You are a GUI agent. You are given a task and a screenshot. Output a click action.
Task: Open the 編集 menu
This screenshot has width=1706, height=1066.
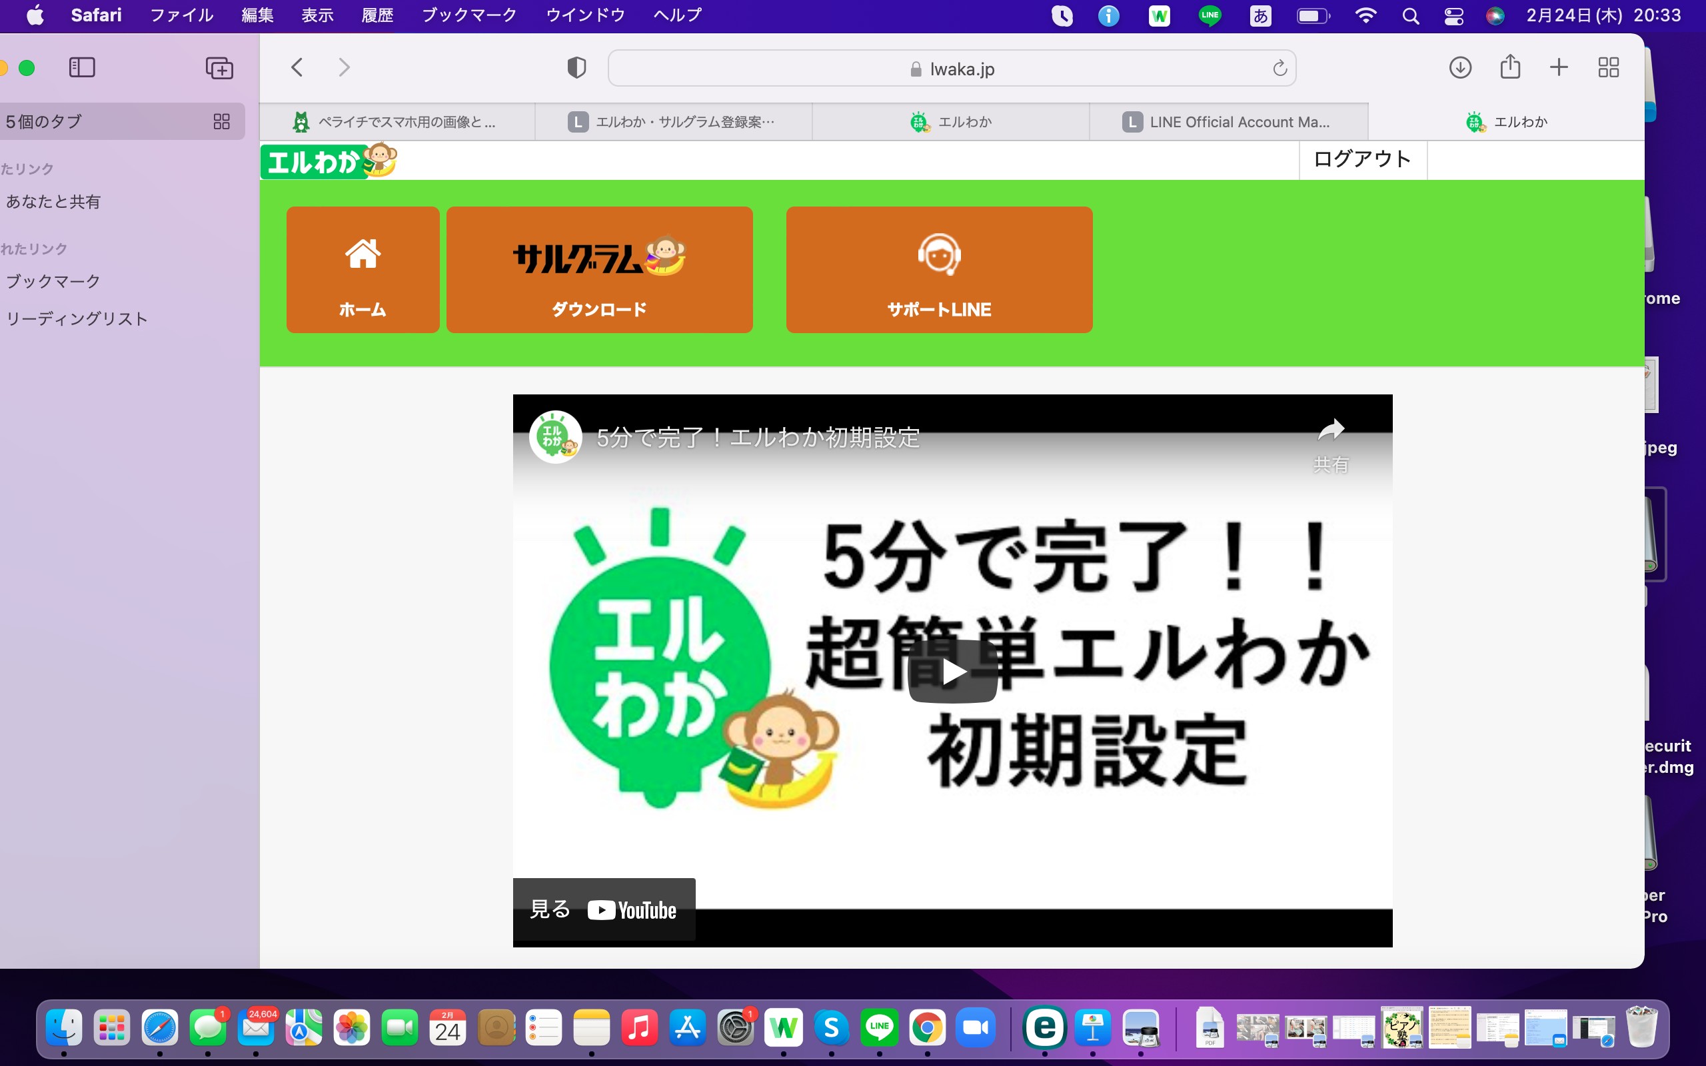click(257, 15)
